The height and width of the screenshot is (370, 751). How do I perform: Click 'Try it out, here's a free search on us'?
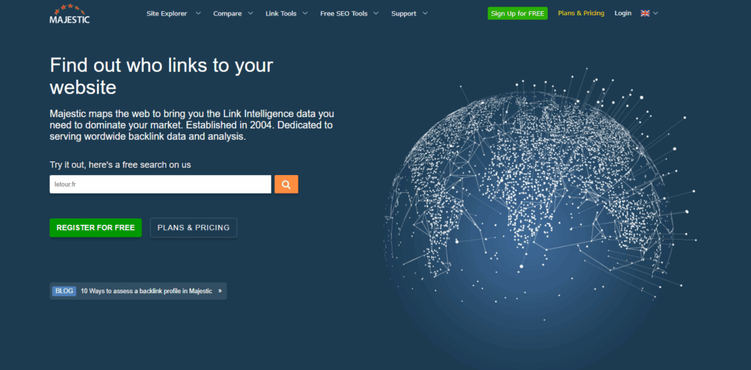(120, 165)
